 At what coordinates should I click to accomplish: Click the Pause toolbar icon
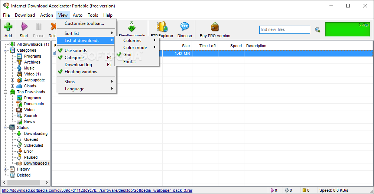[39, 26]
